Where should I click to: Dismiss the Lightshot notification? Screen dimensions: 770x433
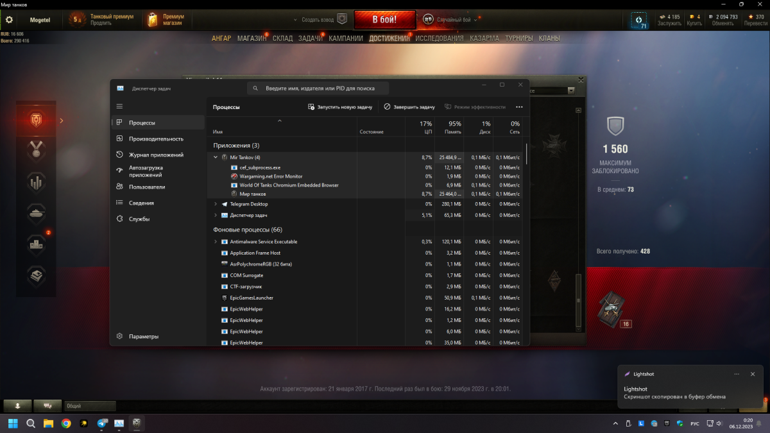pyautogui.click(x=753, y=374)
